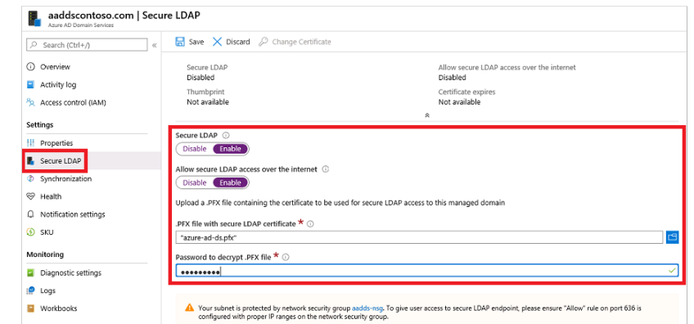Open SKU settings page

[x=47, y=232]
